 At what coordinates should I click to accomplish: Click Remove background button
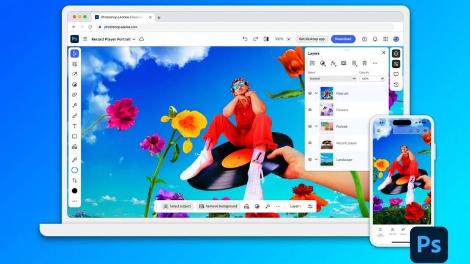coord(218,207)
